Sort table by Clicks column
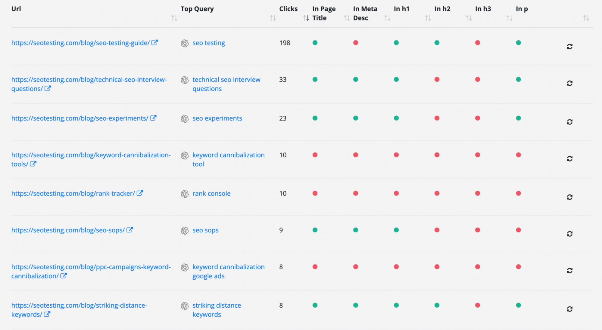Screen dimensions: 602x330 tap(306, 18)
